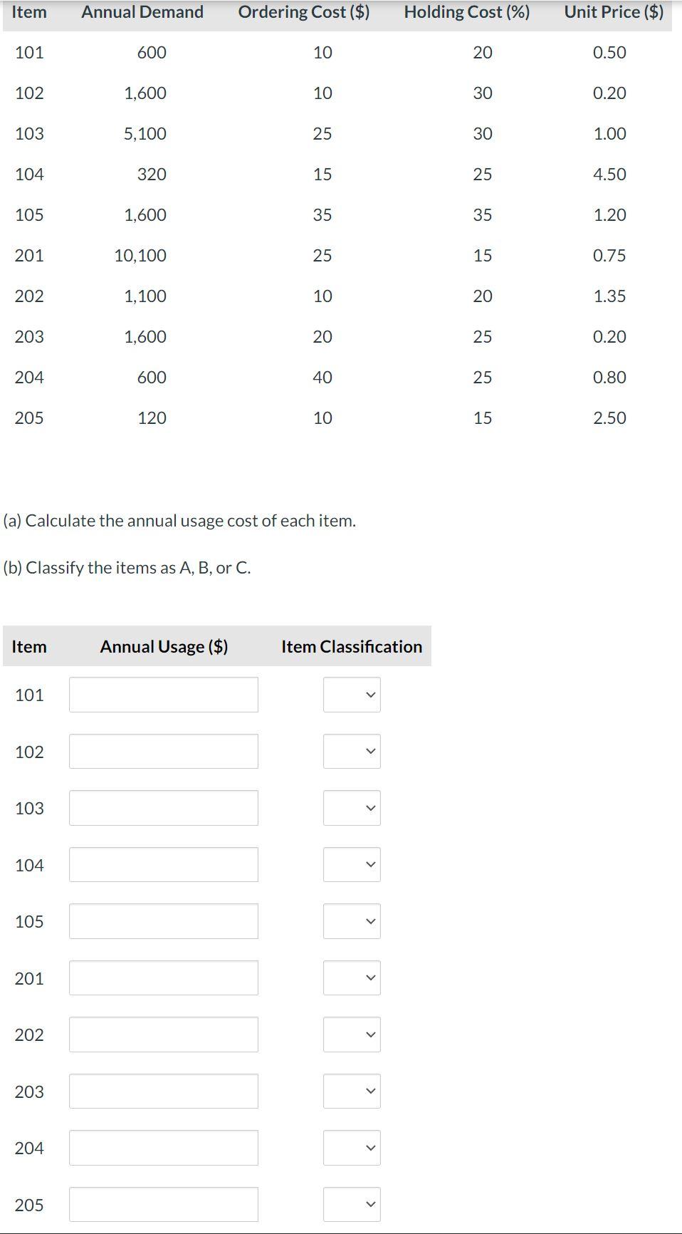Click the Annual Usage field for item 202
Image resolution: width=682 pixels, height=1234 pixels.
click(x=163, y=1035)
